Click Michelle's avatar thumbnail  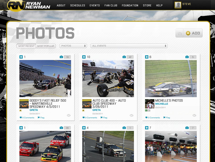[x=150, y=104]
